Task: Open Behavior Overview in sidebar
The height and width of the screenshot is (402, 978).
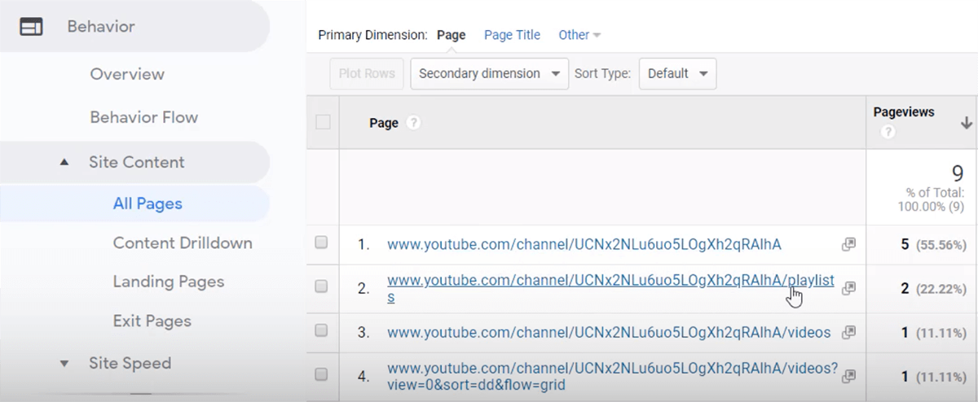Action: [127, 74]
